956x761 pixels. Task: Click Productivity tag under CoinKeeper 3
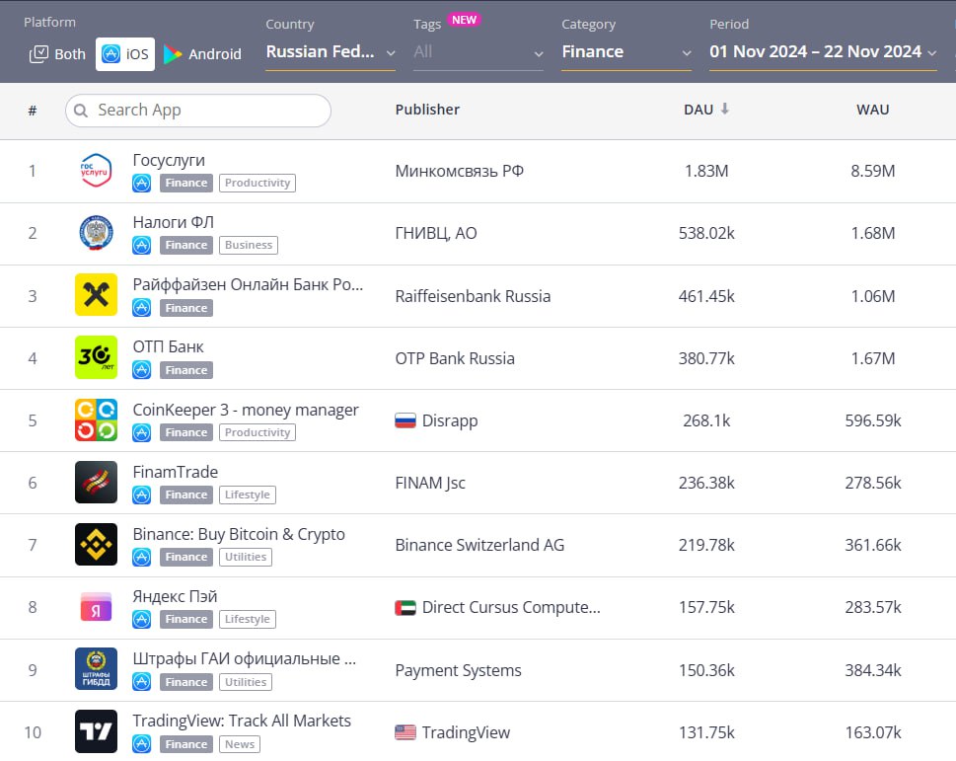coord(257,432)
